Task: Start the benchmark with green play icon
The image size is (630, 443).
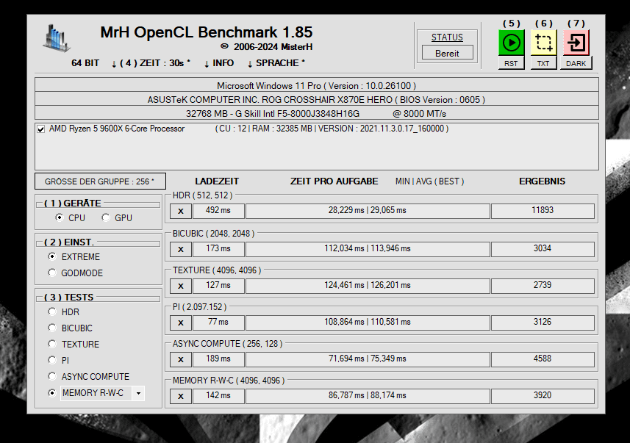Action: coord(511,43)
